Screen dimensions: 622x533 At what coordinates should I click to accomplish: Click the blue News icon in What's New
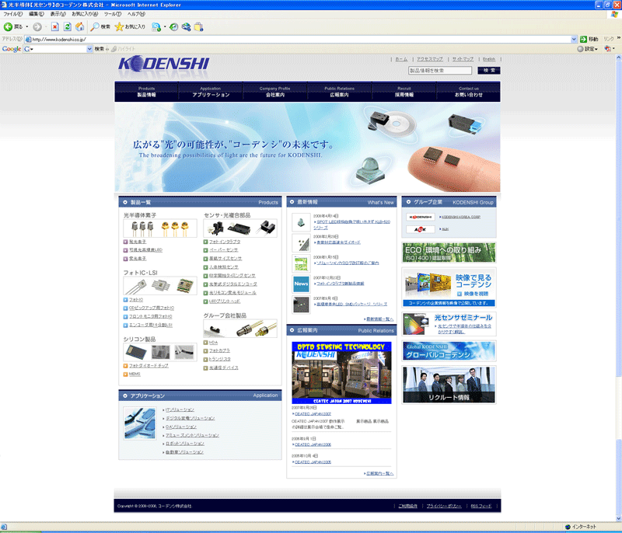(301, 284)
